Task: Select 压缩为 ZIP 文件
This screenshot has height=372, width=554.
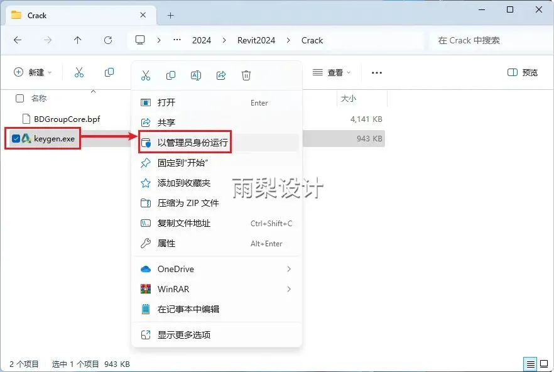Action: [x=216, y=203]
